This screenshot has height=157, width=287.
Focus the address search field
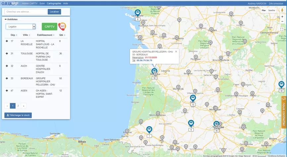click(x=26, y=12)
